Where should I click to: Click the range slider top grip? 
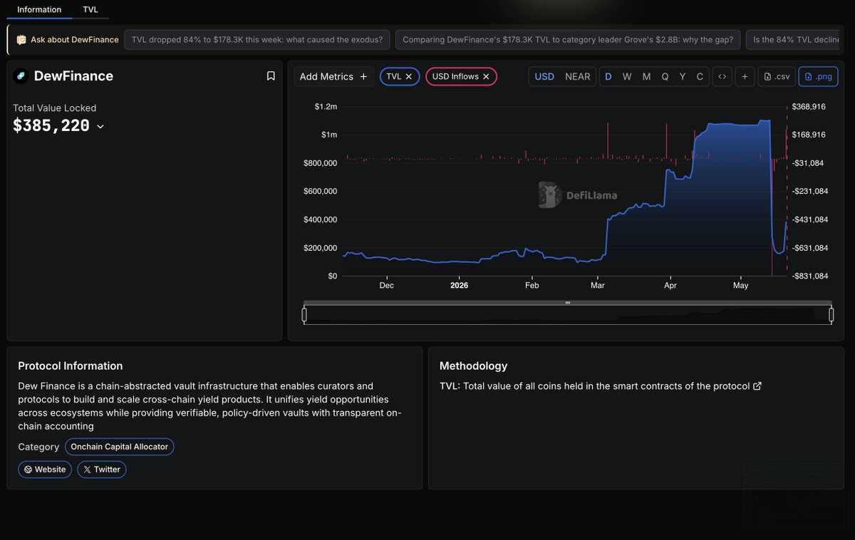pos(568,303)
